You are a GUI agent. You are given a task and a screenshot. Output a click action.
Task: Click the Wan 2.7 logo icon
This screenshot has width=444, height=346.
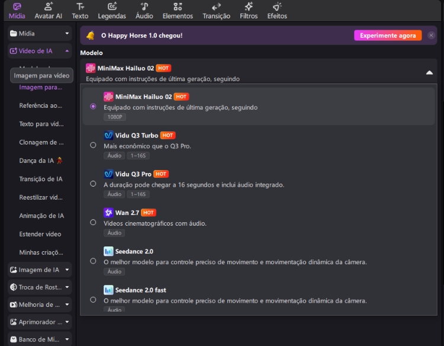point(108,213)
